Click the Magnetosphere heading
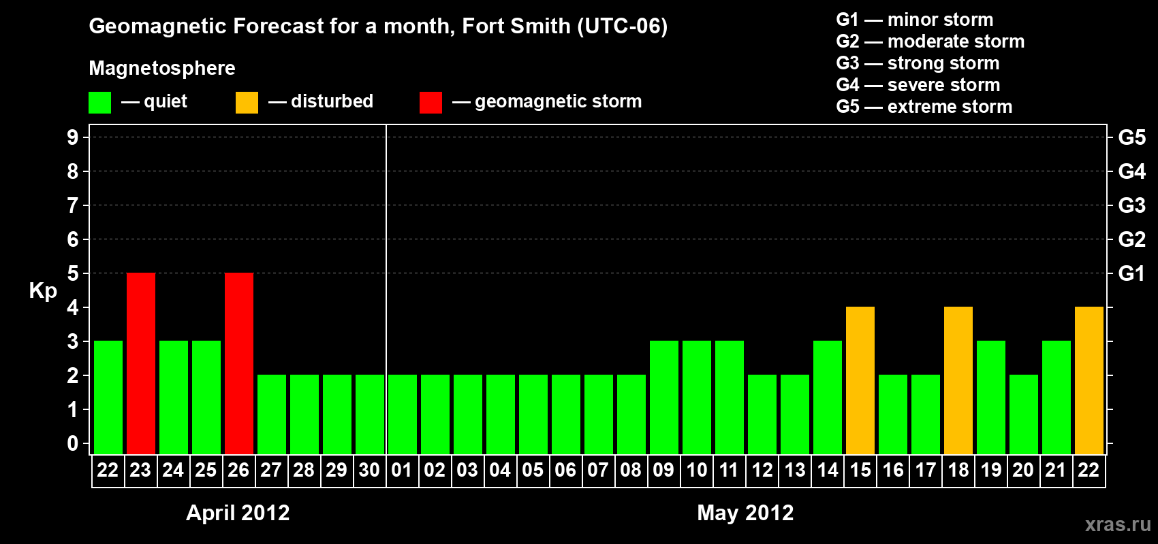The width and height of the screenshot is (1158, 544). click(x=162, y=68)
